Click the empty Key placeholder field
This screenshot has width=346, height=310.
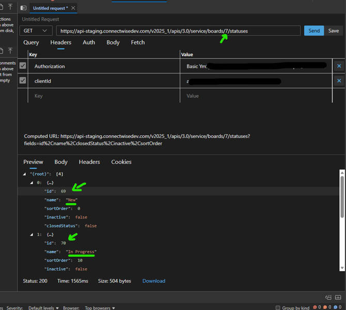(104, 96)
